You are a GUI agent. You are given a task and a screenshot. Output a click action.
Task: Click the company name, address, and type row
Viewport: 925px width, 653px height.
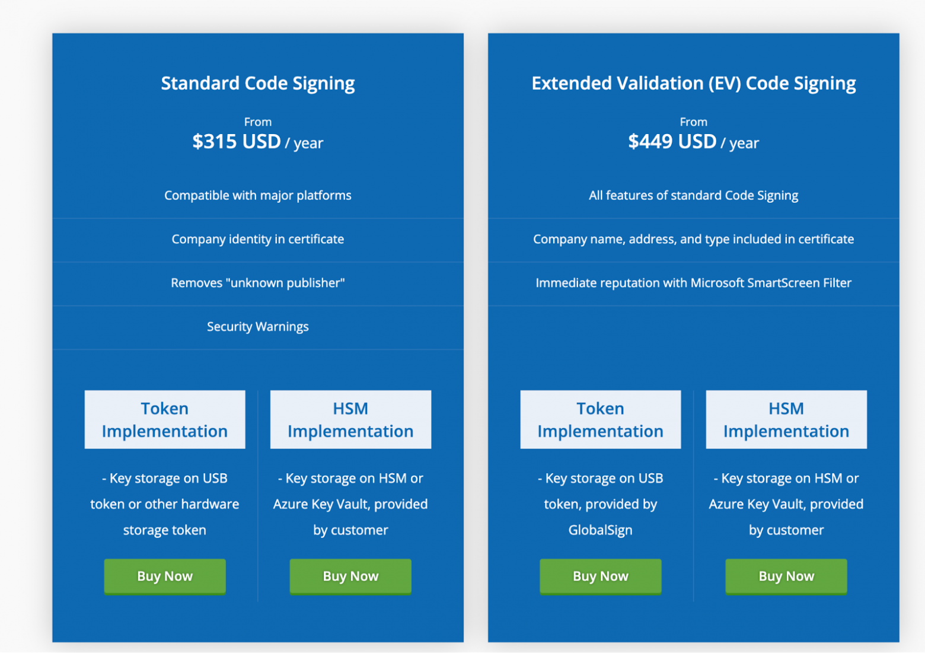coord(693,239)
